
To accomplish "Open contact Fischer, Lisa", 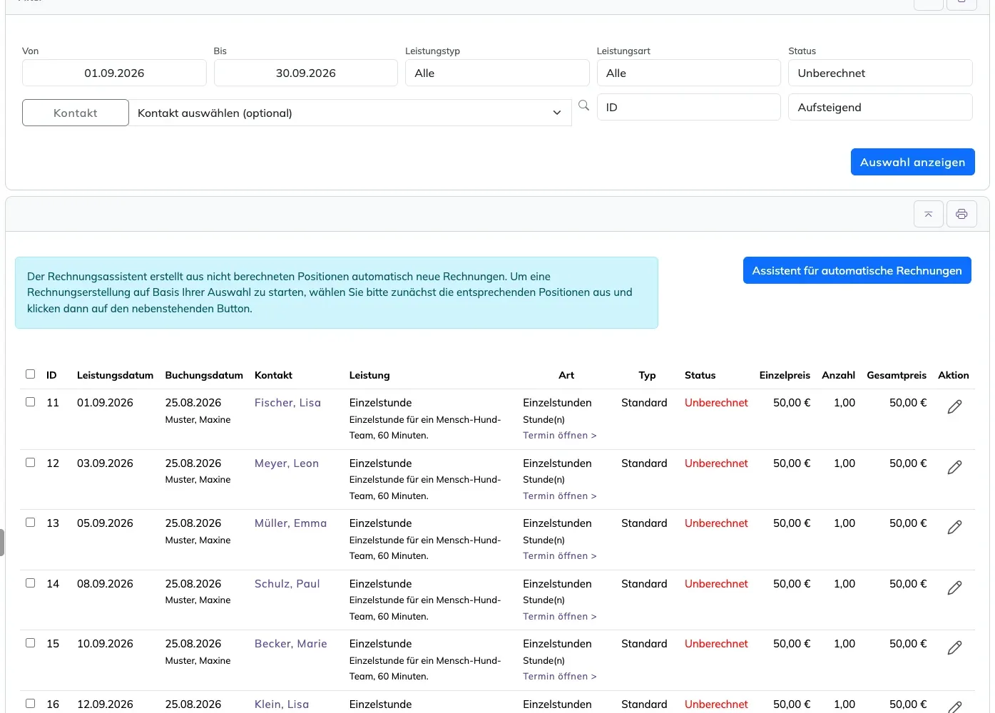I will pos(287,403).
